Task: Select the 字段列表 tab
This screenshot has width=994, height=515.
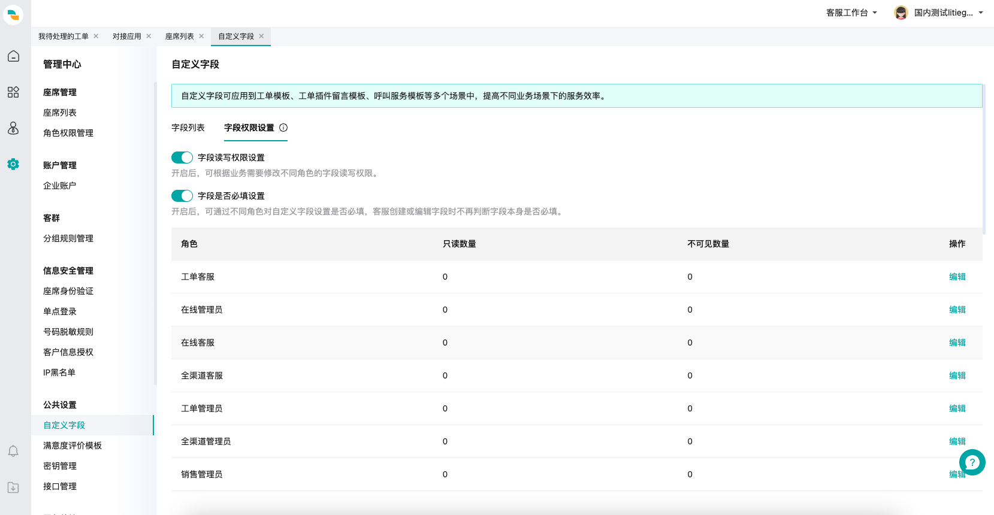Action: click(188, 128)
